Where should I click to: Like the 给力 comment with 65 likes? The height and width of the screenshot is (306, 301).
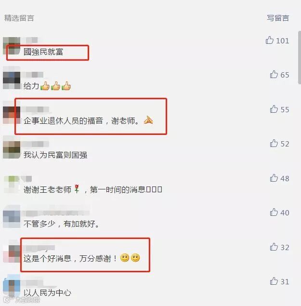click(274, 75)
